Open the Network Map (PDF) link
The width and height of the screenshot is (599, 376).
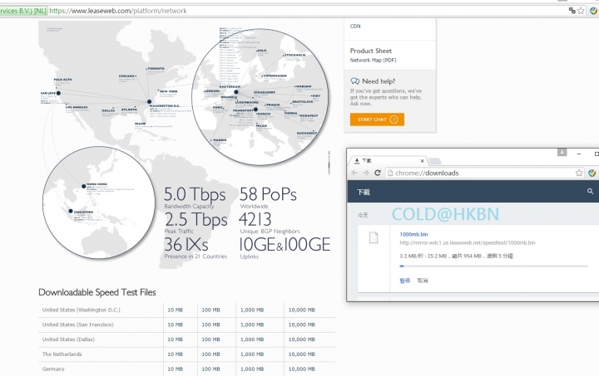tap(374, 61)
